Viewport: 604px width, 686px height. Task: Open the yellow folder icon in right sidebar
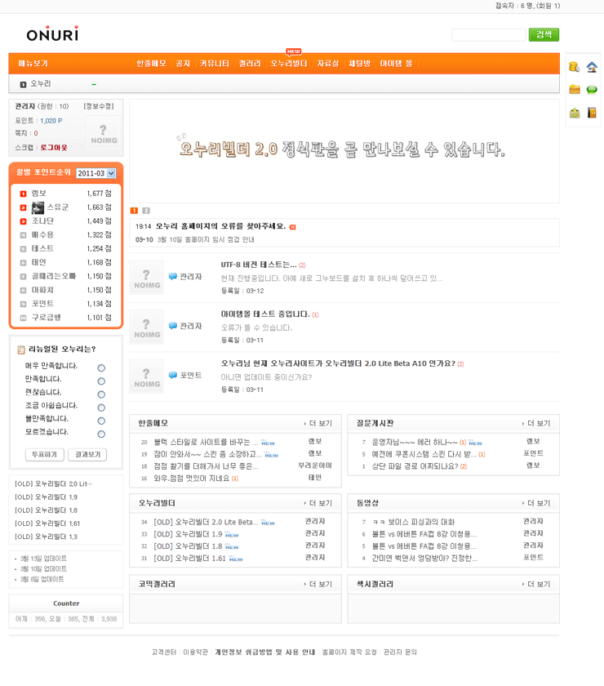point(575,90)
